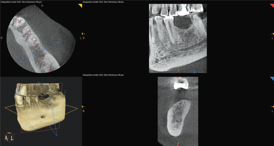Select the L face of orientation cube
Screen dimensions: 274x146
point(12,138)
